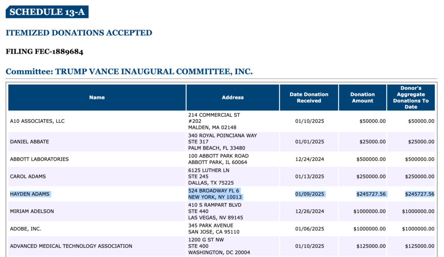Click the 524 Broadway FL 6 address
The image size is (444, 257).
click(x=214, y=191)
